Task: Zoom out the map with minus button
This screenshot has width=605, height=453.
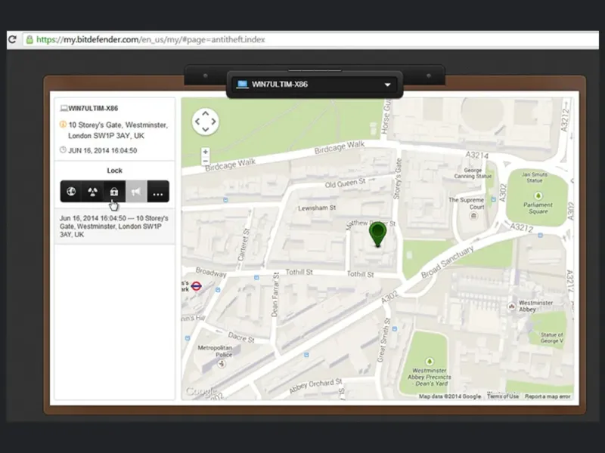Action: point(205,162)
